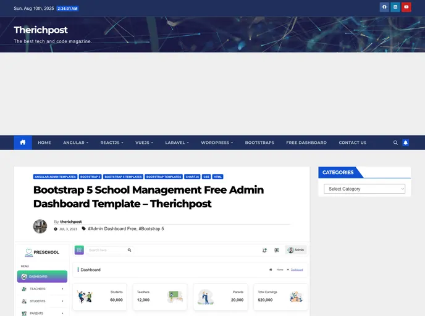Screen dimensions: 425x316
Task: Click the dashboard preview notification bell icon
Action: (x=264, y=250)
